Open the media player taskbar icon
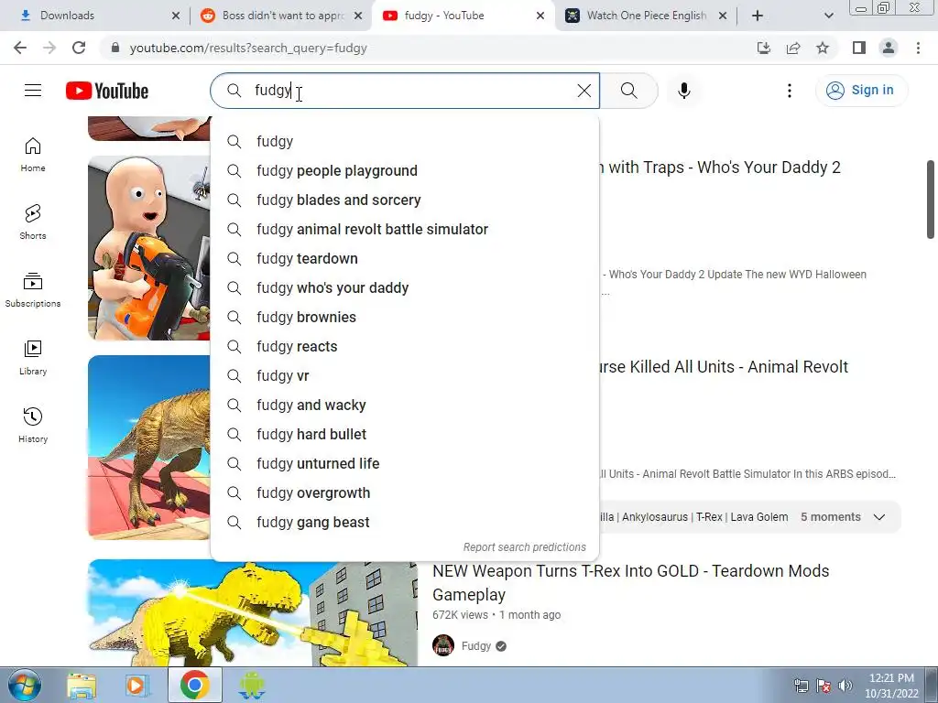The width and height of the screenshot is (938, 703). [137, 685]
